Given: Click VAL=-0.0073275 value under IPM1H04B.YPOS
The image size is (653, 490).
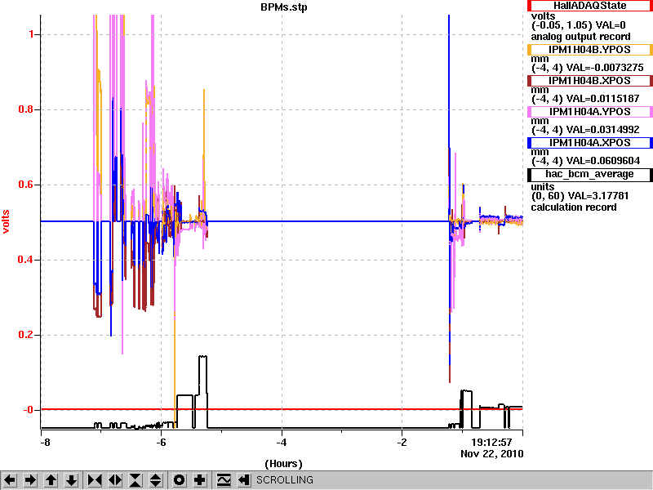Looking at the screenshot, I should pos(605,68).
